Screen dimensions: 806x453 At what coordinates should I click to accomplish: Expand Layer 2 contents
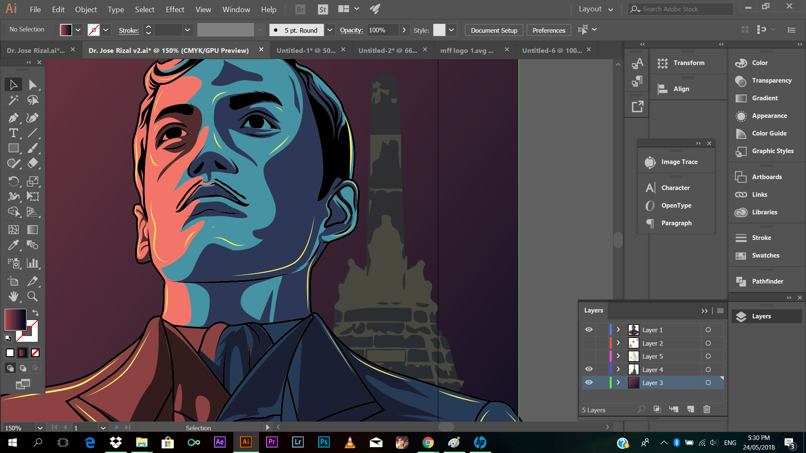618,343
